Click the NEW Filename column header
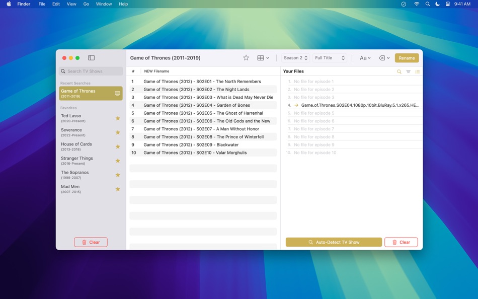 (156, 71)
